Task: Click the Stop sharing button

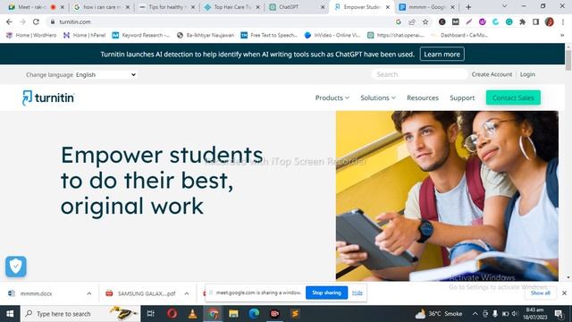Action: [326, 292]
